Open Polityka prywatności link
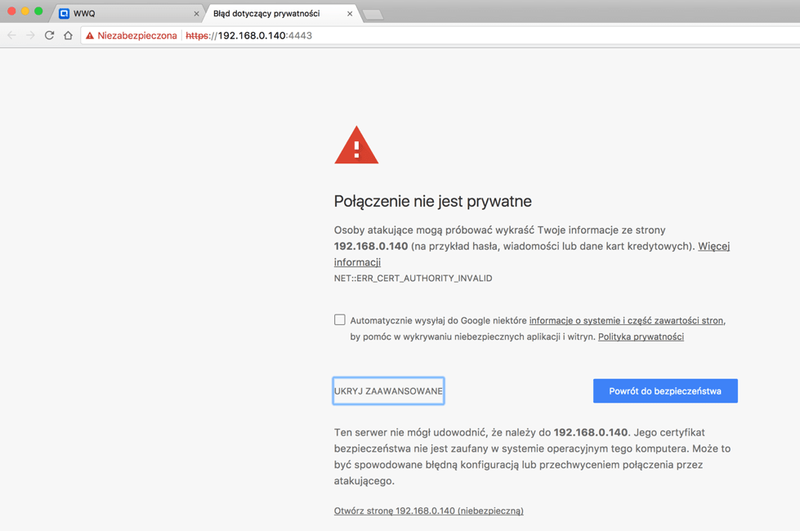Screen dimensions: 800x531 coord(641,337)
